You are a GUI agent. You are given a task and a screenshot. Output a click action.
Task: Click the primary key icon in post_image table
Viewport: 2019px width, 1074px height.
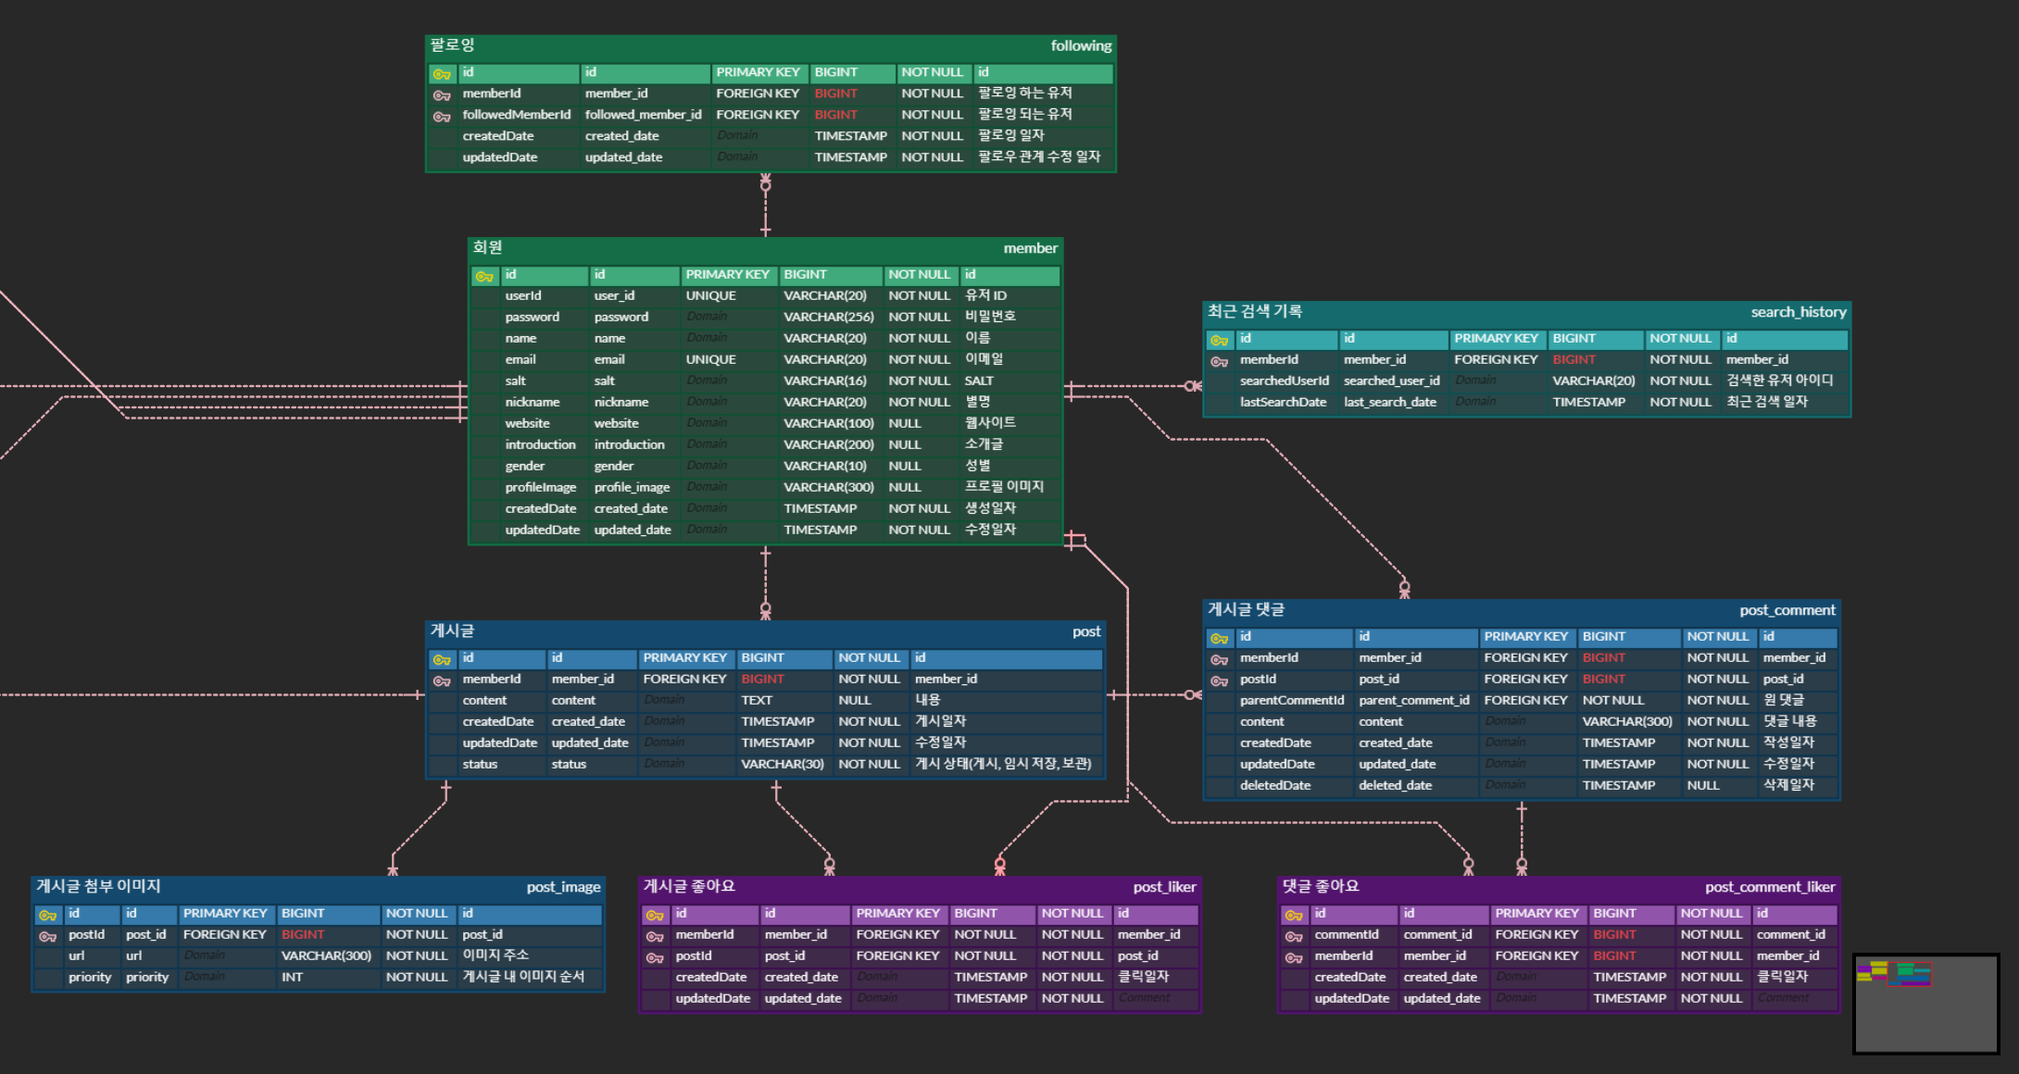[x=47, y=916]
